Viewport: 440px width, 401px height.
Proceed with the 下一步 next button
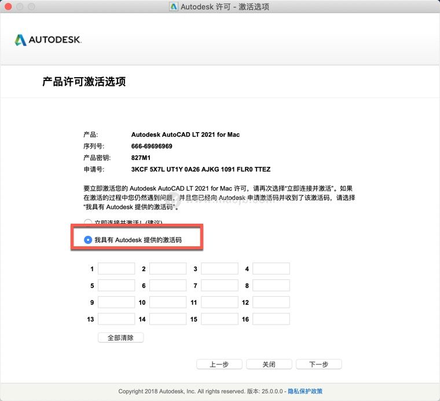click(319, 364)
